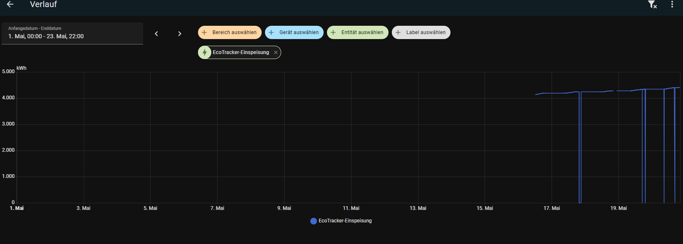Click the 1. Mai axis label
The height and width of the screenshot is (244, 683).
(17, 208)
